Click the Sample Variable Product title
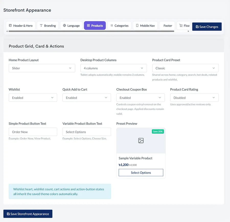The image size is (230, 222). 135,158
